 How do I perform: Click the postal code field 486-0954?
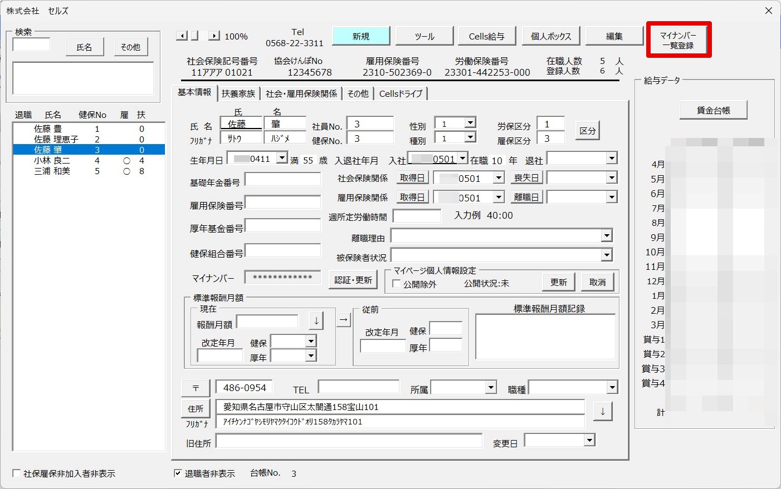(245, 388)
